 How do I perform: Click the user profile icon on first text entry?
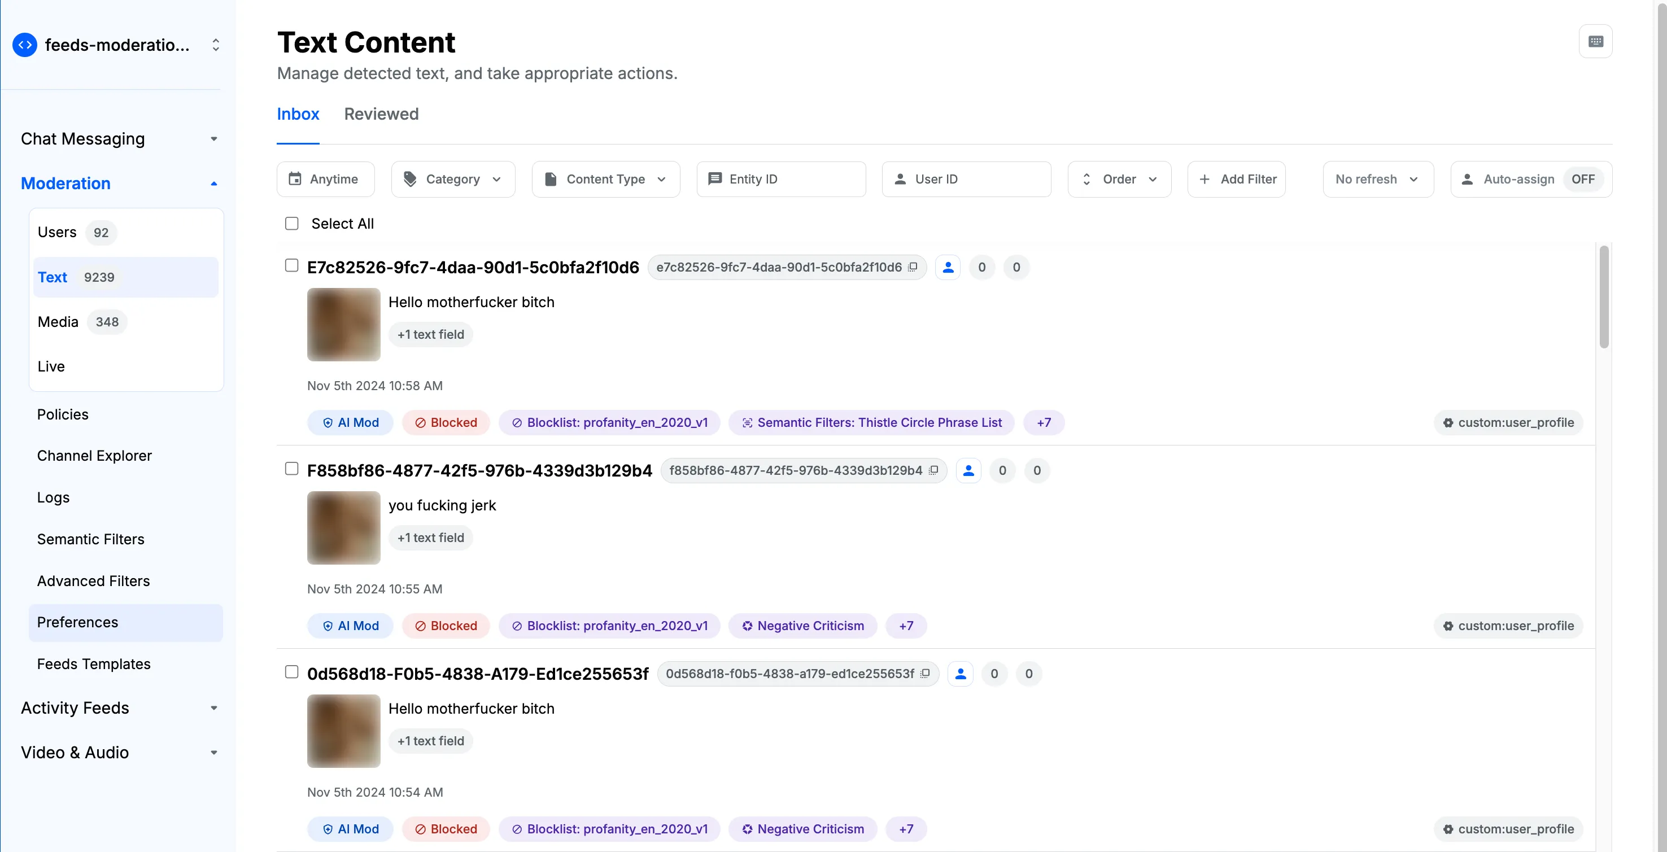[x=948, y=267]
